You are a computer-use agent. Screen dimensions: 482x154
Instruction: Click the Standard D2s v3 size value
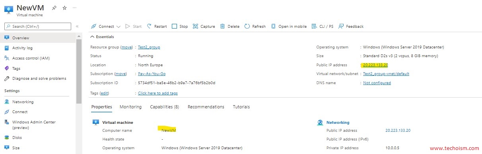(400, 56)
